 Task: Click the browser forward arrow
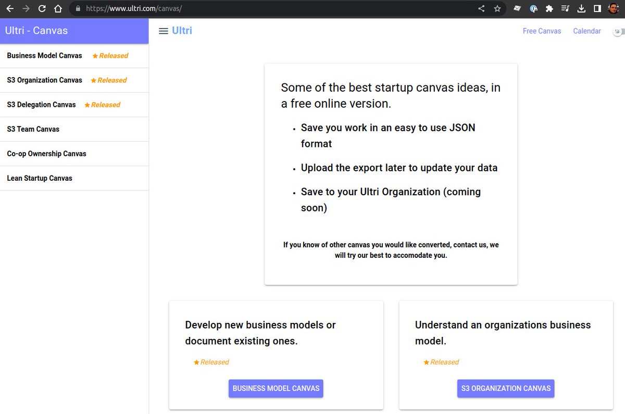click(x=26, y=8)
